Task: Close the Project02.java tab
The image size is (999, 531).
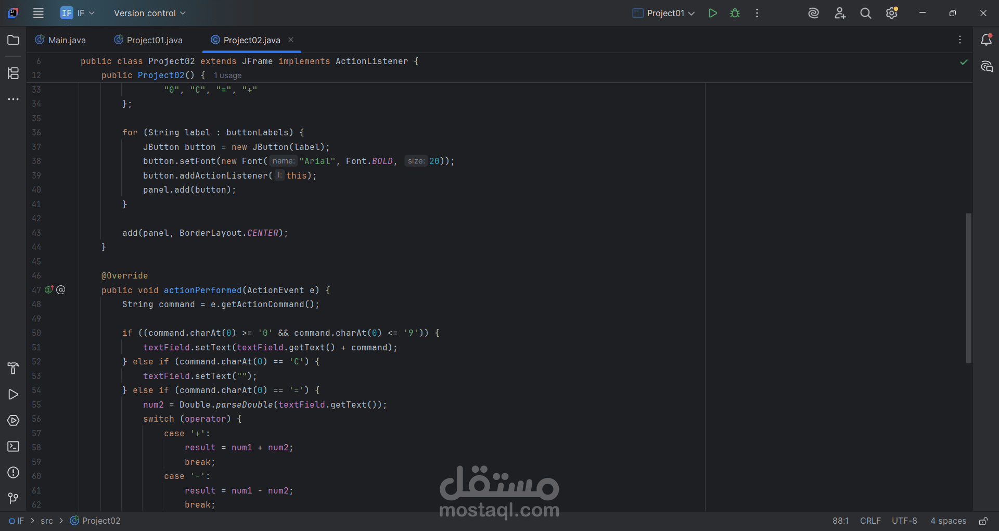Action: pyautogui.click(x=291, y=40)
